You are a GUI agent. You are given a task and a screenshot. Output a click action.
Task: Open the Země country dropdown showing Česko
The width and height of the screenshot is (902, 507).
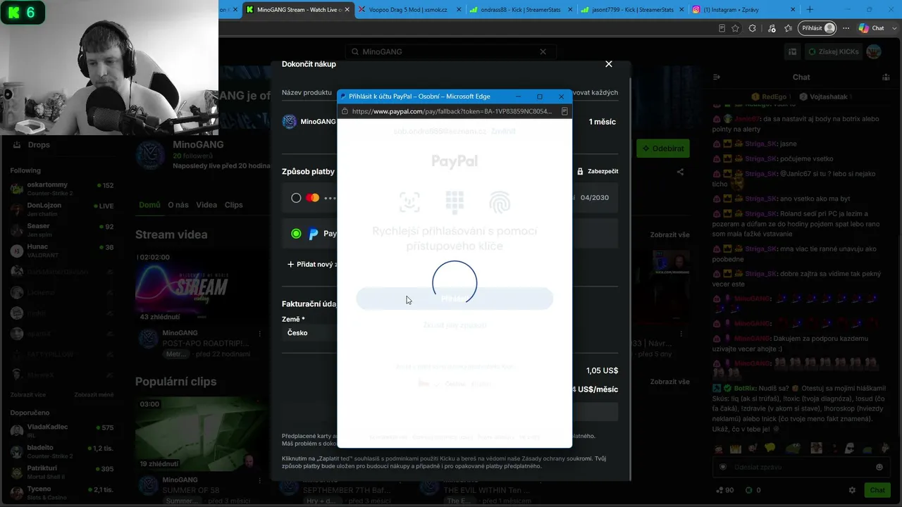click(x=310, y=332)
